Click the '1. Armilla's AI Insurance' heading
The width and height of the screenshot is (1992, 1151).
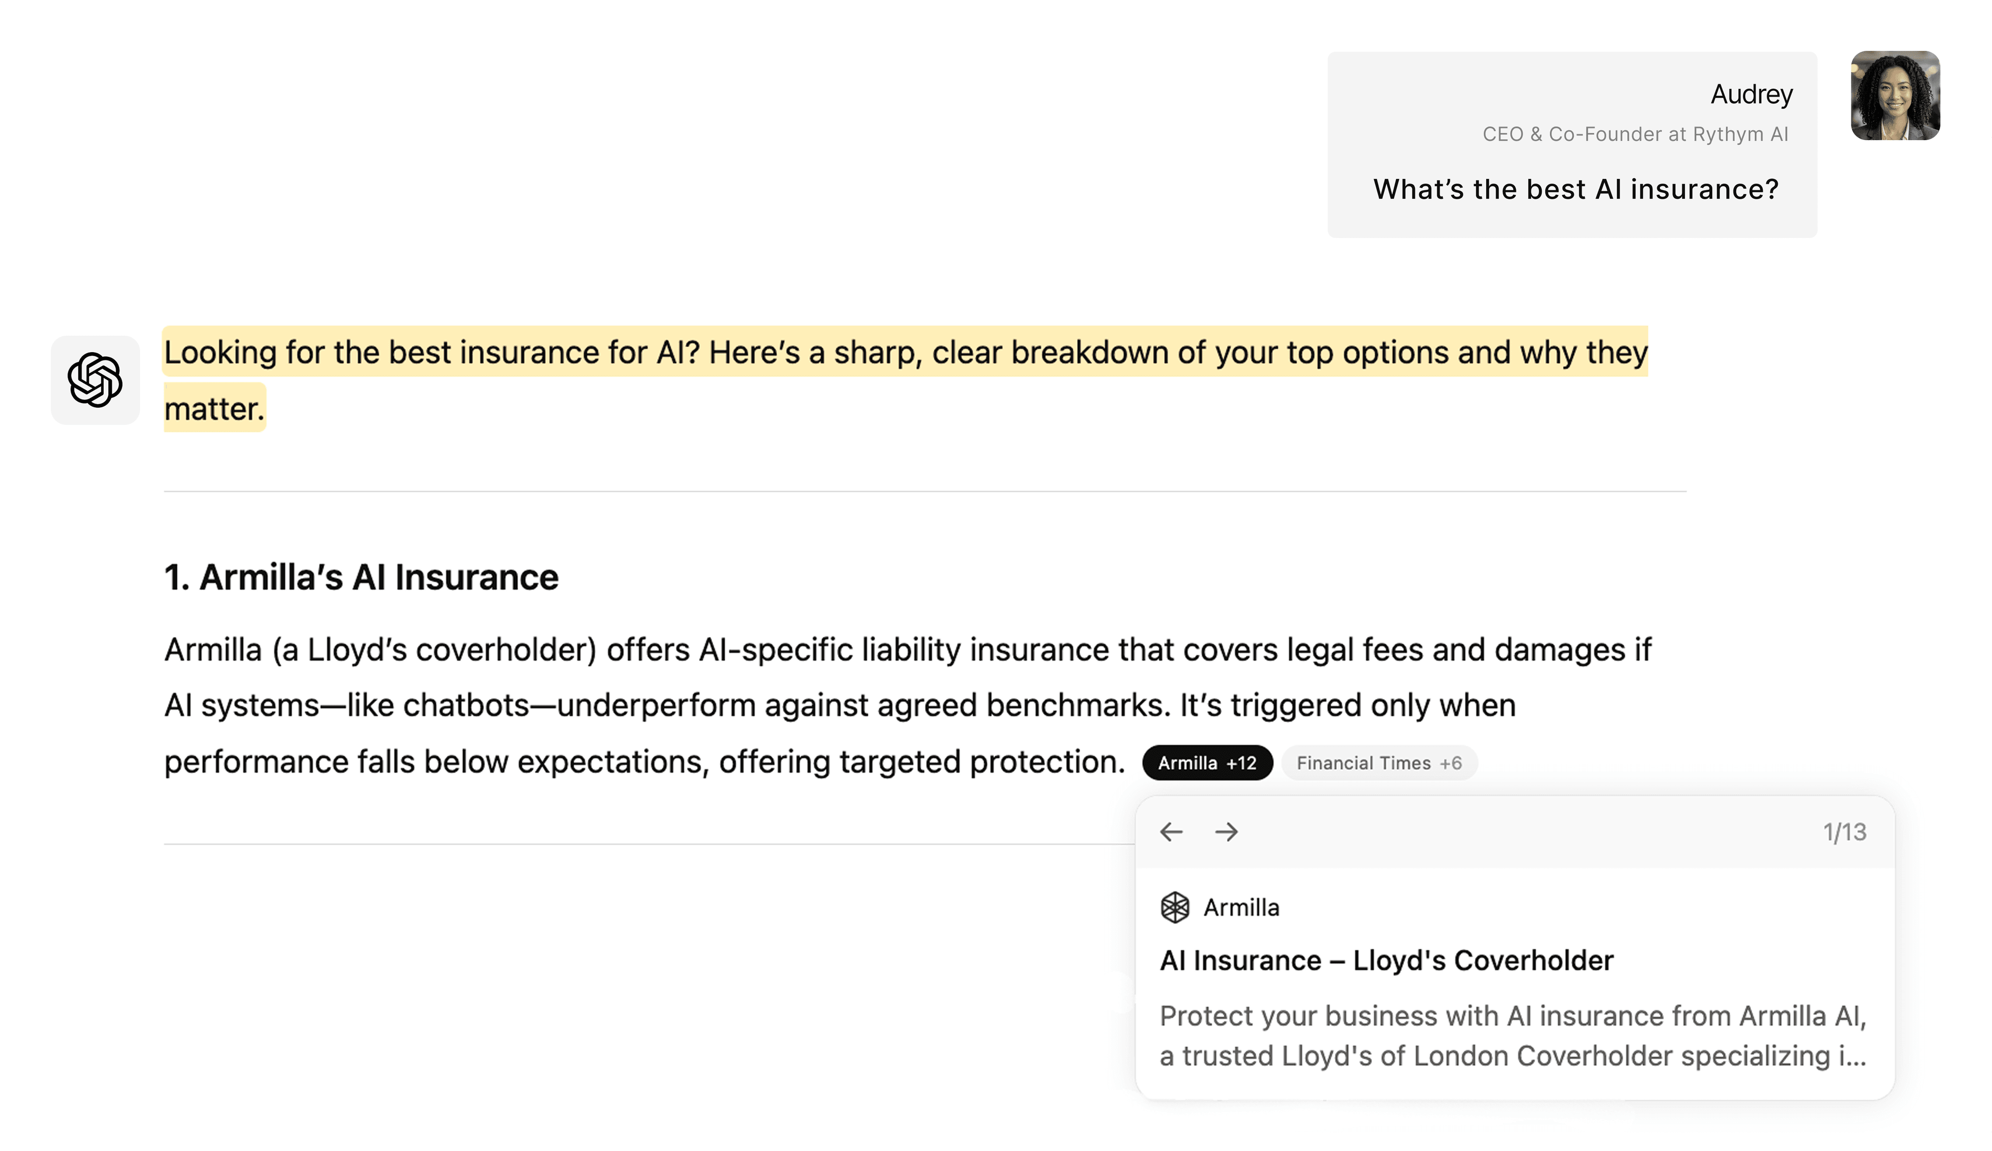coord(361,577)
